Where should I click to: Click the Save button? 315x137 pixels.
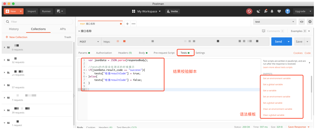coord(299,42)
